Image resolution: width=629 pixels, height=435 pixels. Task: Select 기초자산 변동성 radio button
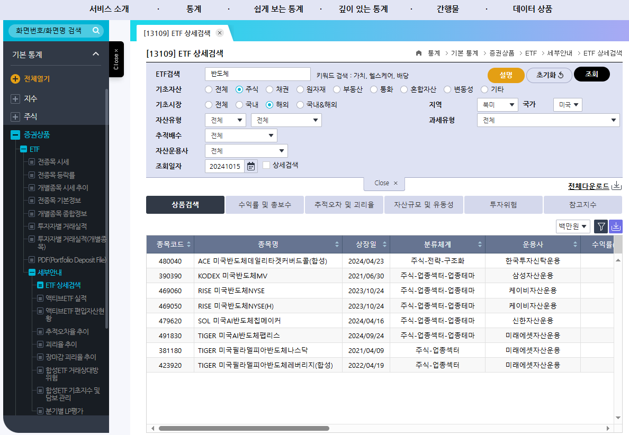447,89
